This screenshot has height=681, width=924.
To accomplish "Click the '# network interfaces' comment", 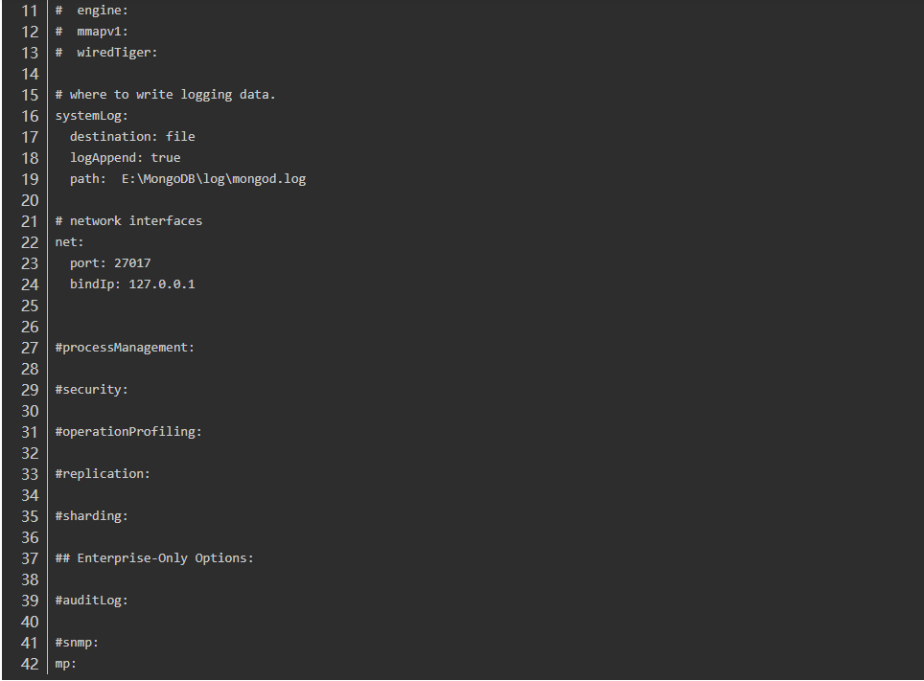I will coord(128,221).
